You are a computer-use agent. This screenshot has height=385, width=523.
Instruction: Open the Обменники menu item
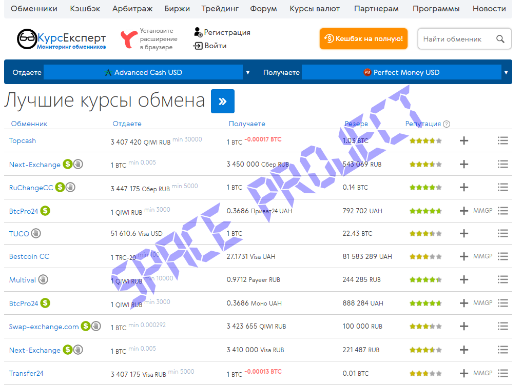tap(34, 9)
